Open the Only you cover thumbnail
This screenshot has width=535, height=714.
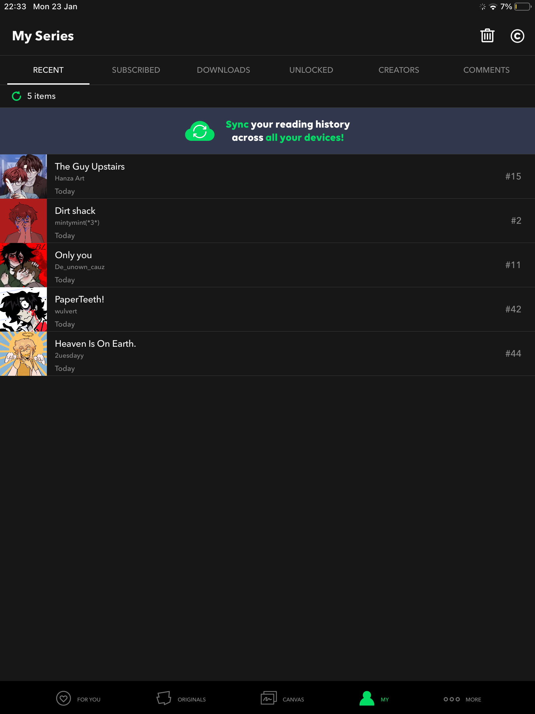(23, 265)
